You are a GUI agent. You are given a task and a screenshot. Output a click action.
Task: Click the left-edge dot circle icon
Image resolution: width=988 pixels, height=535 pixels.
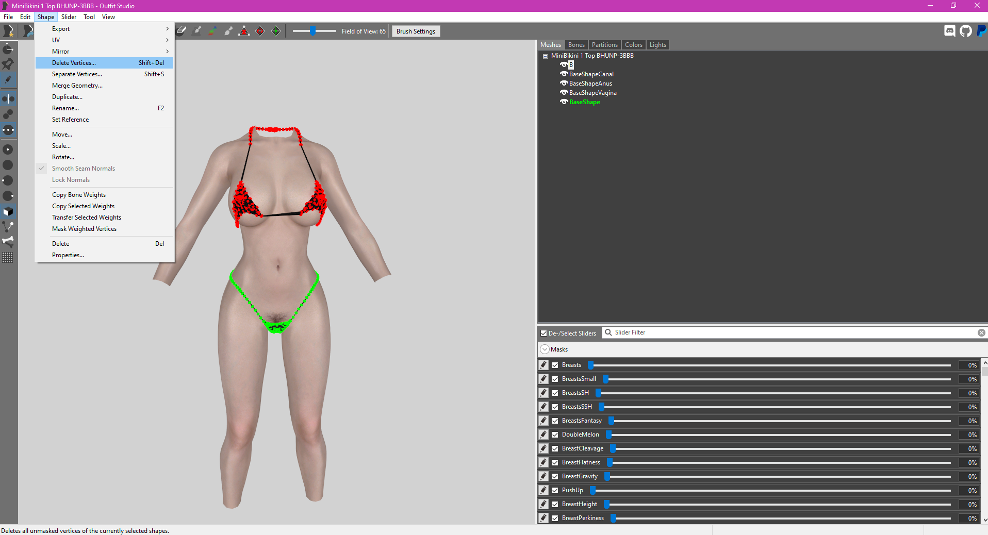(8, 180)
